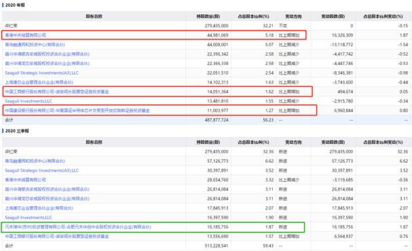412x251 pixels.
Task: Click the holding value 22,366,338
Action: point(218,64)
